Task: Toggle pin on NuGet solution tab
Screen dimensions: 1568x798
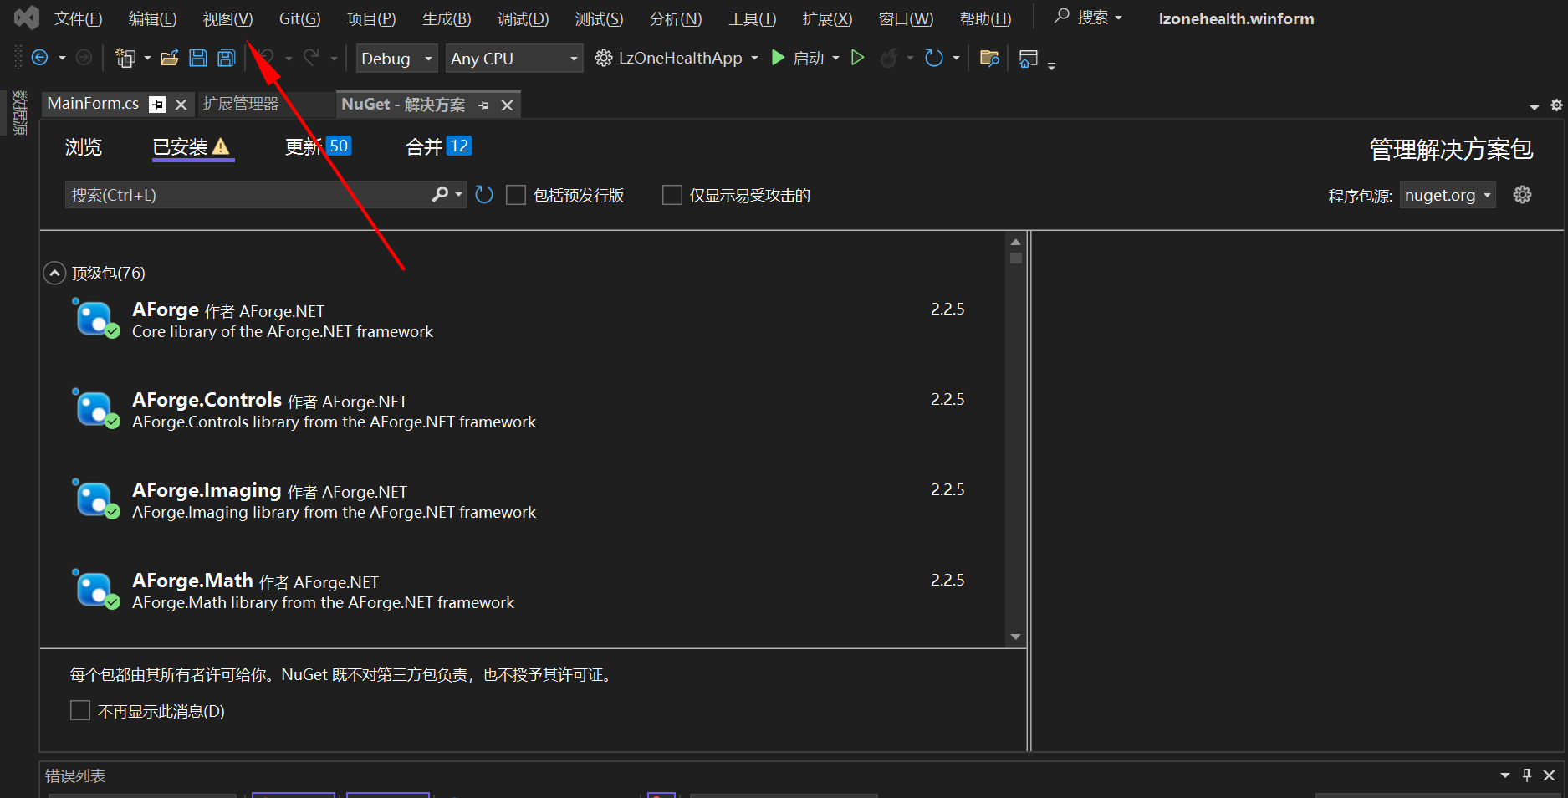Action: click(x=484, y=105)
